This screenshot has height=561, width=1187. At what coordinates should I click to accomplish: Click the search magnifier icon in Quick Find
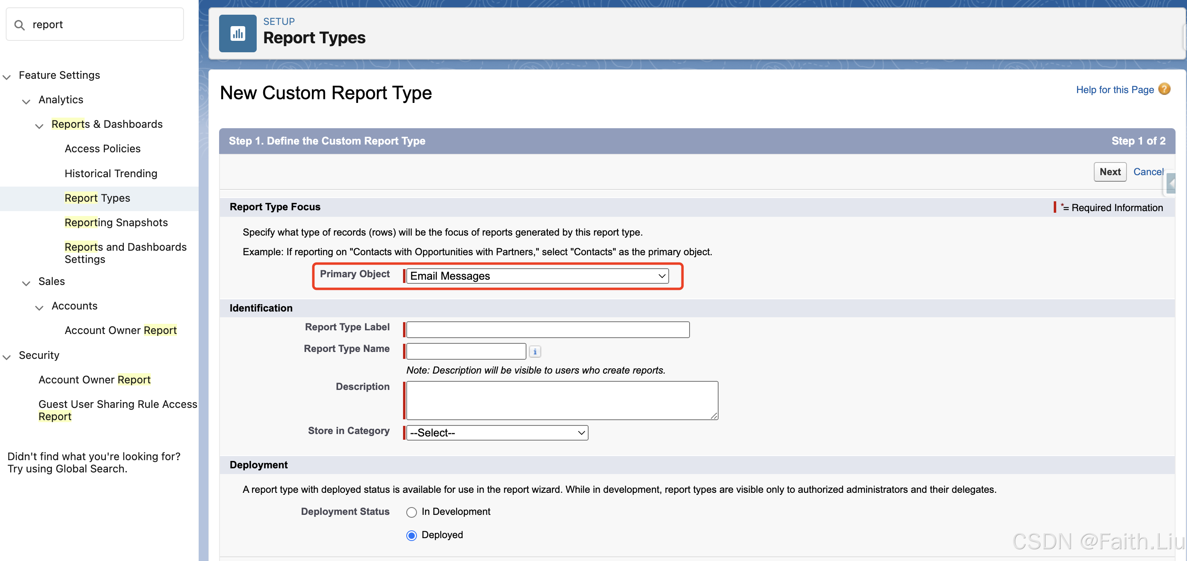[19, 25]
